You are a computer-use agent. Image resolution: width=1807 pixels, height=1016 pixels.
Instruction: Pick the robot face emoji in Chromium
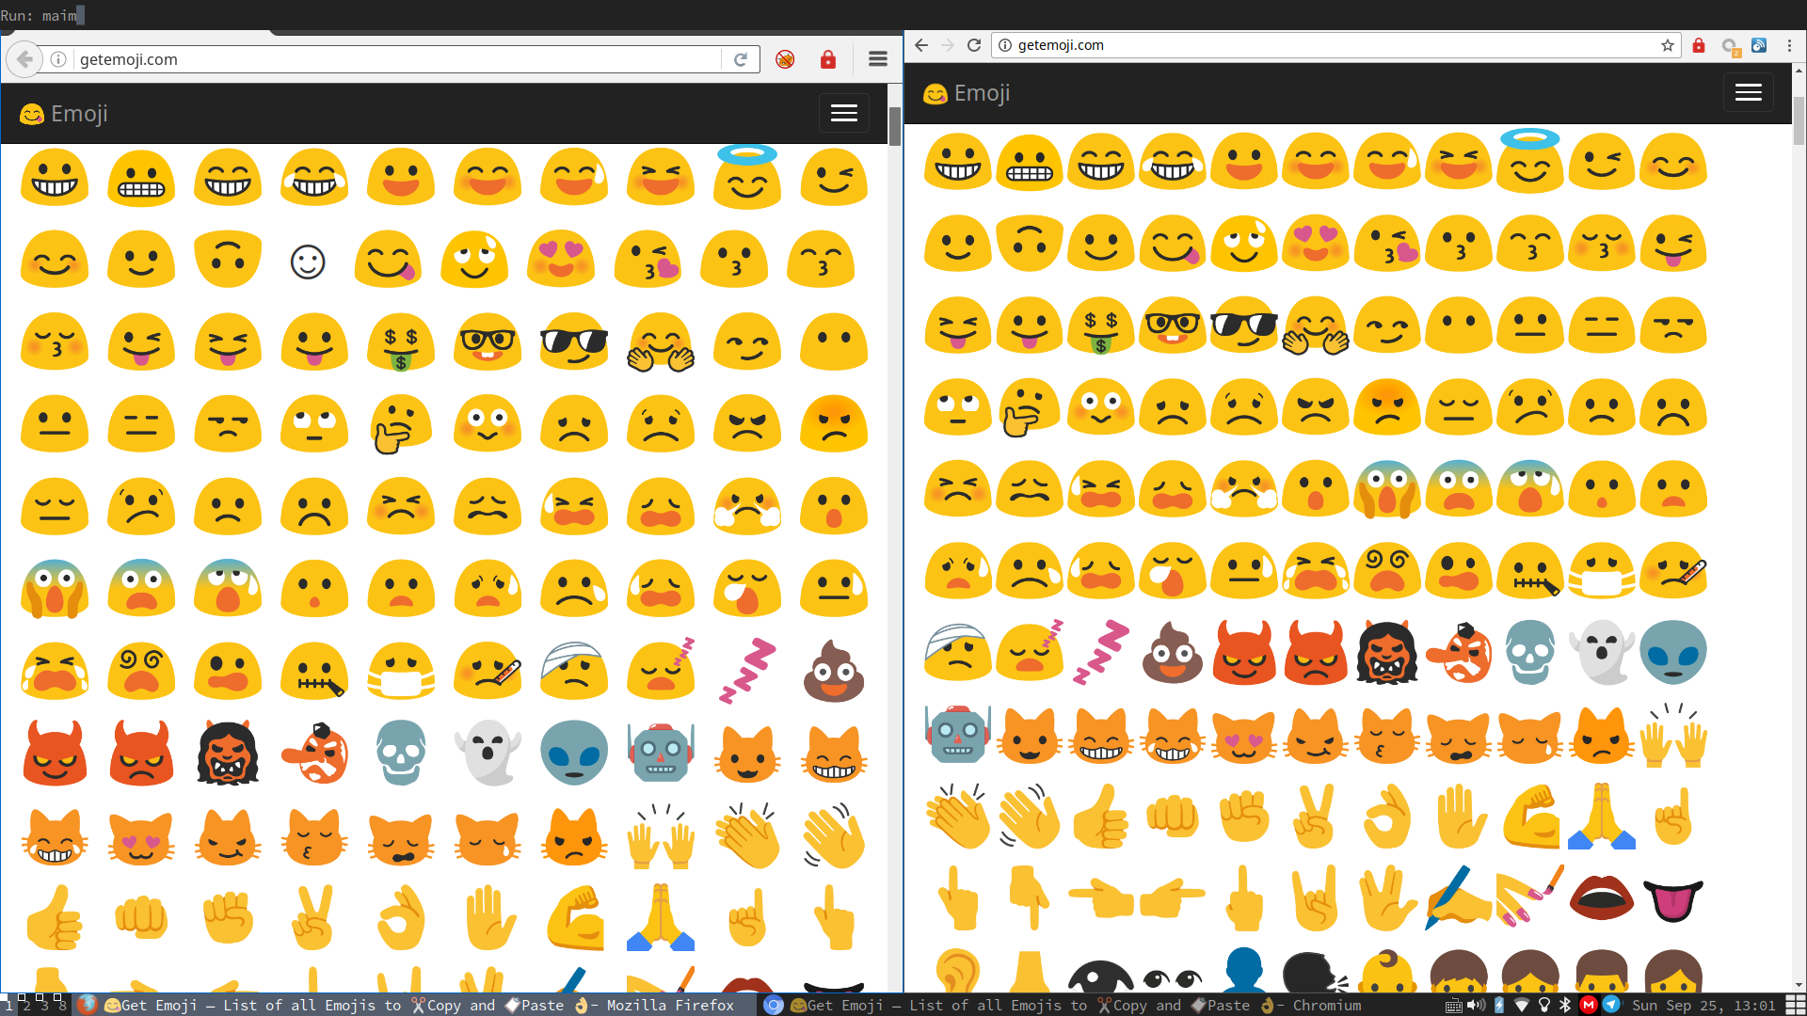click(957, 735)
